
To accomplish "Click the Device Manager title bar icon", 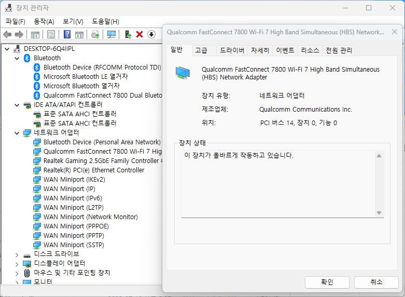I will coord(8,8).
